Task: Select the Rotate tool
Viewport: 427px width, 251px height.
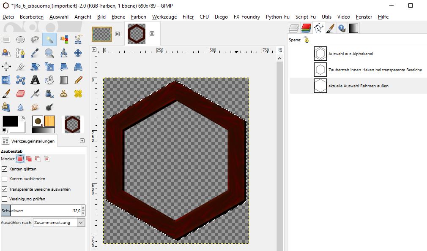Action: pos(35,67)
